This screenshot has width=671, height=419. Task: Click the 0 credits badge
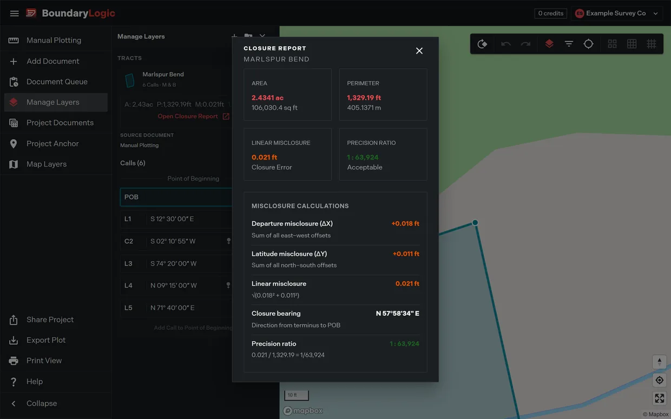tap(551, 13)
